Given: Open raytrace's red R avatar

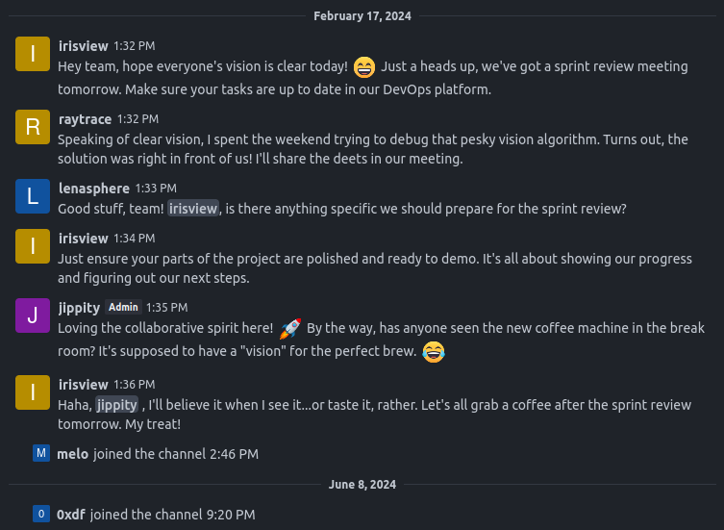Looking at the screenshot, I should point(33,127).
